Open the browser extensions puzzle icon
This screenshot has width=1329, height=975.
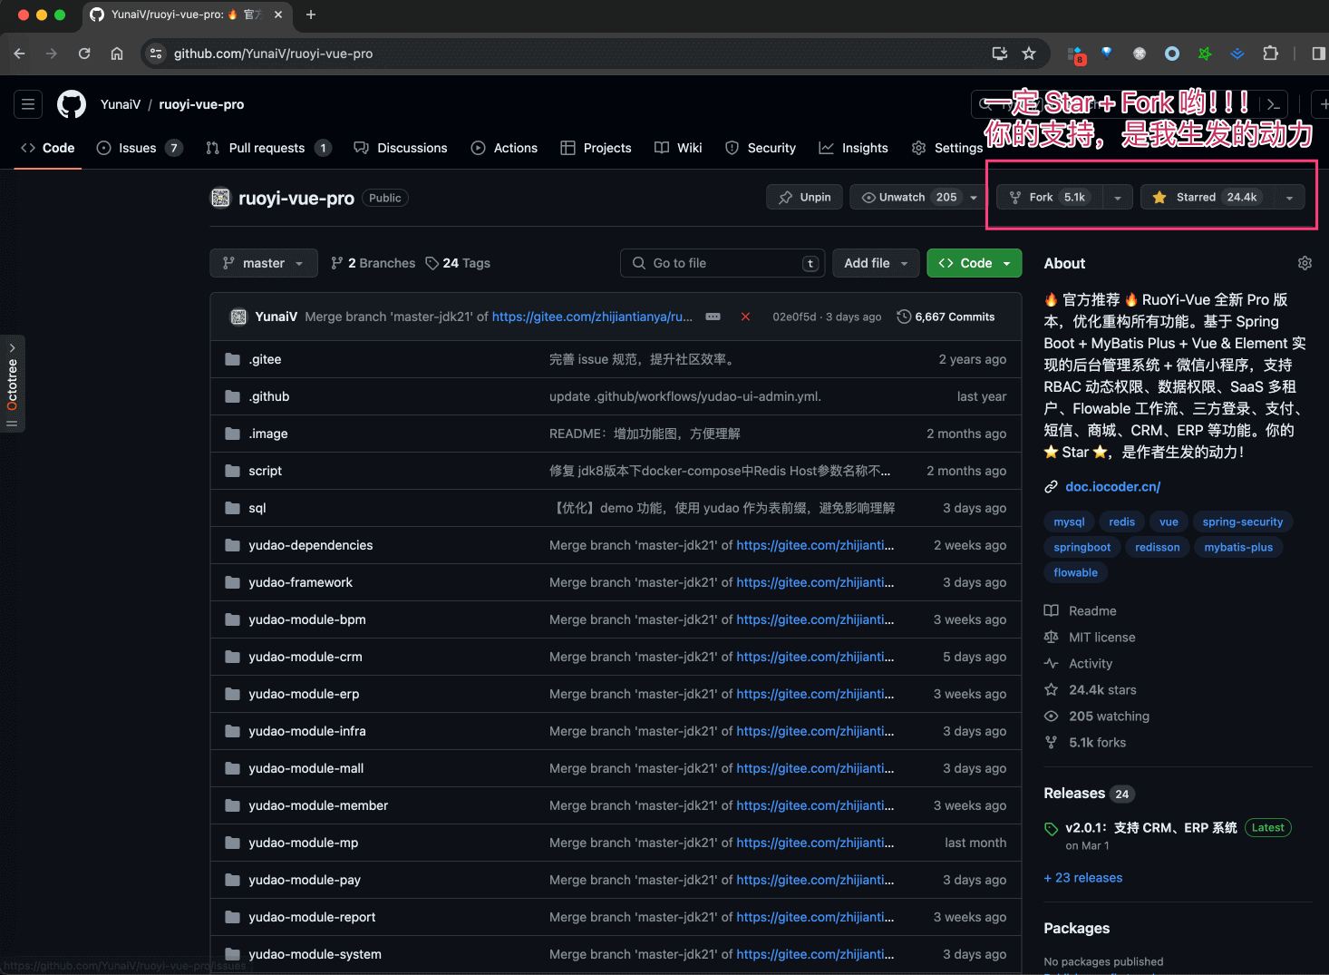(x=1270, y=54)
